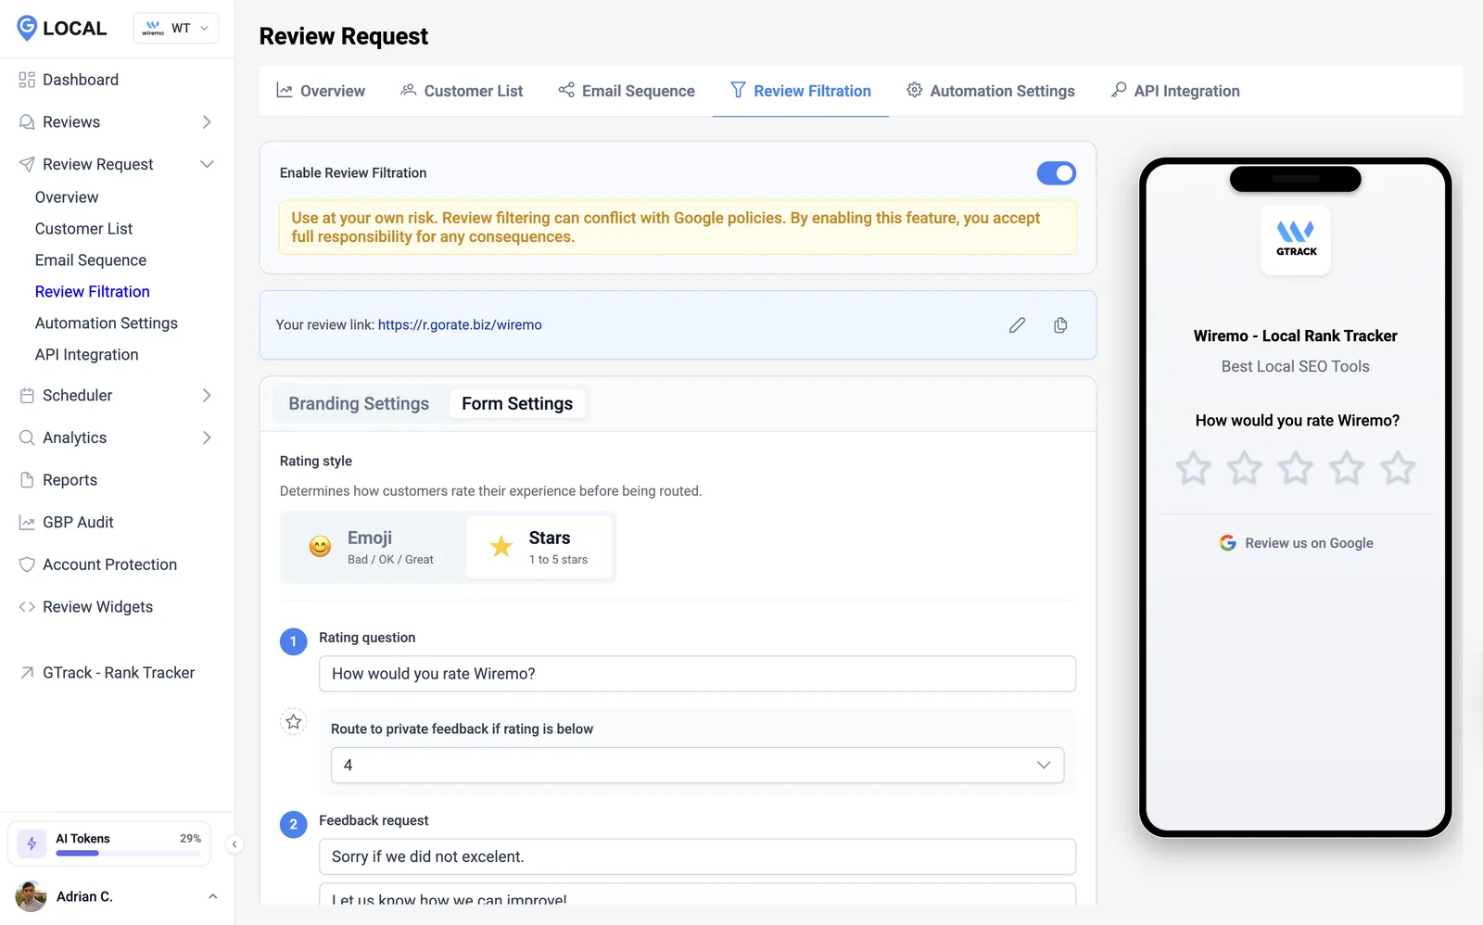Switch to the Customer List tab
Image resolution: width=1483 pixels, height=925 pixels.
(x=462, y=91)
